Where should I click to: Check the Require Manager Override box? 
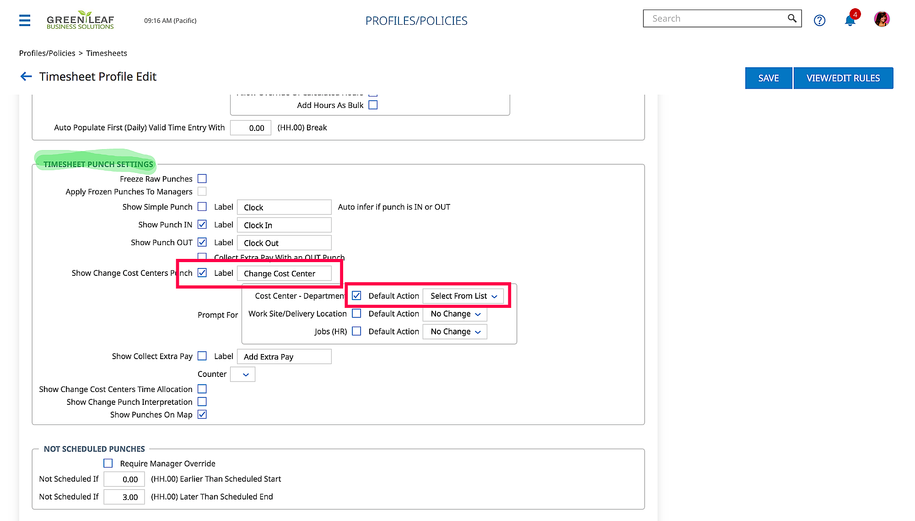(x=108, y=463)
